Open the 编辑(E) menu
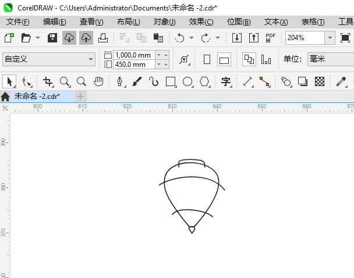 pyautogui.click(x=54, y=22)
